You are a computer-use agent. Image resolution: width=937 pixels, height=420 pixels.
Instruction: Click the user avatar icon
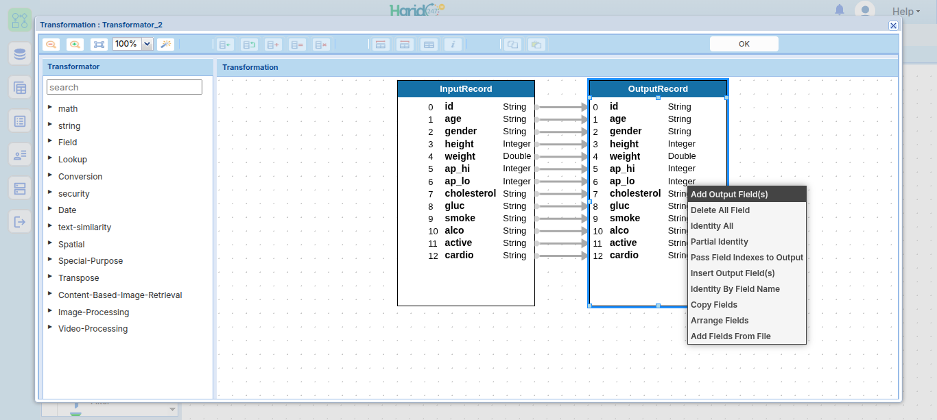pyautogui.click(x=865, y=10)
